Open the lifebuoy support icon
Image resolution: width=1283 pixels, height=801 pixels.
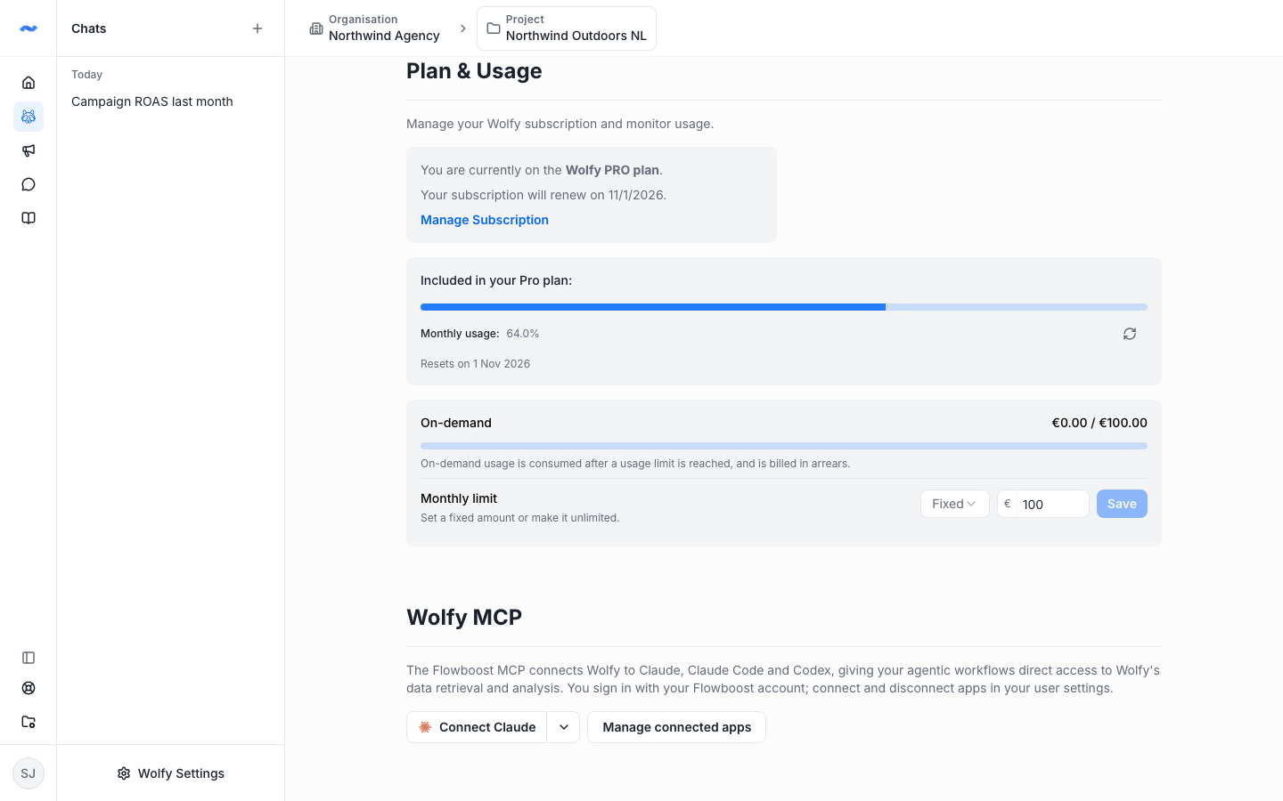pos(29,688)
